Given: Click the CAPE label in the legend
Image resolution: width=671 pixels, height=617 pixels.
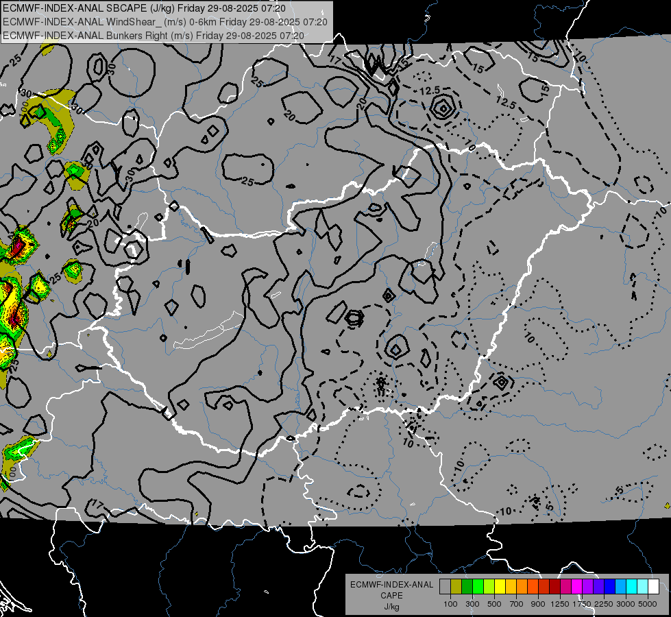Looking at the screenshot, I should [391, 596].
